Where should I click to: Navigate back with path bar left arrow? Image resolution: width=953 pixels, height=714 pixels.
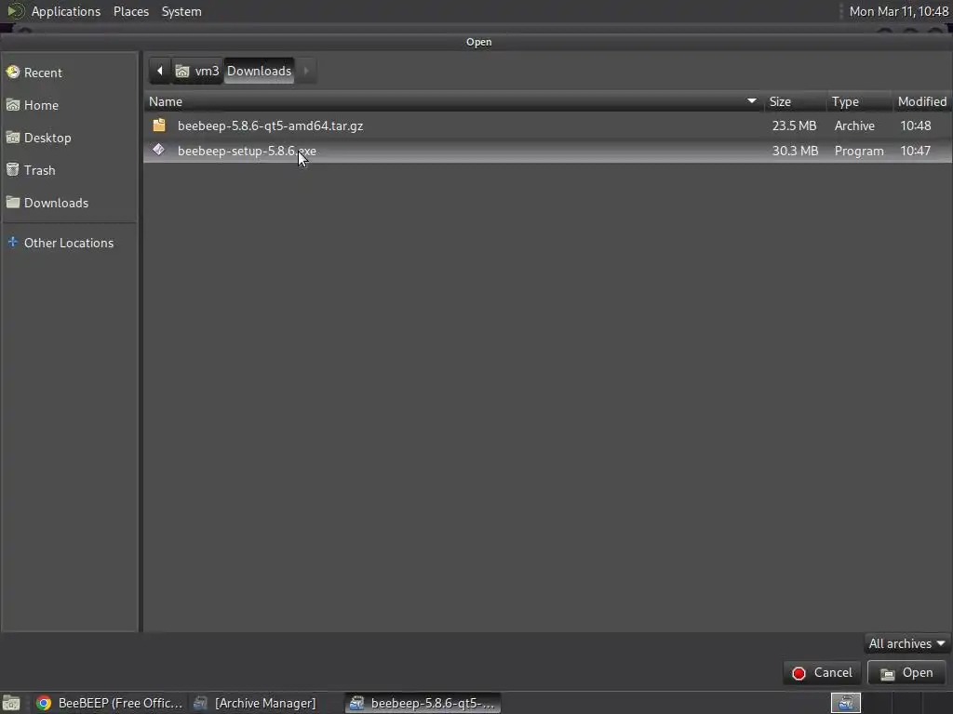tap(160, 71)
